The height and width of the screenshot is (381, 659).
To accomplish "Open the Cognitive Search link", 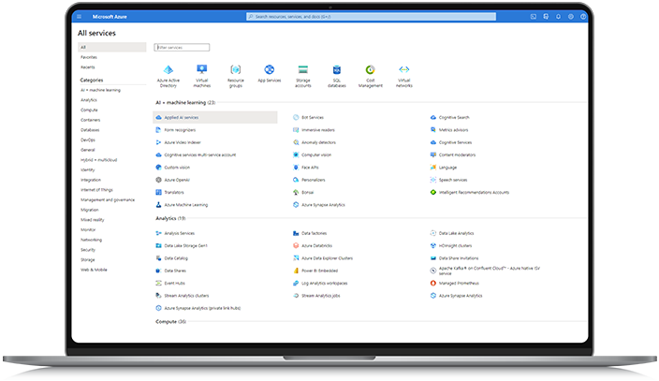I will coord(454,117).
